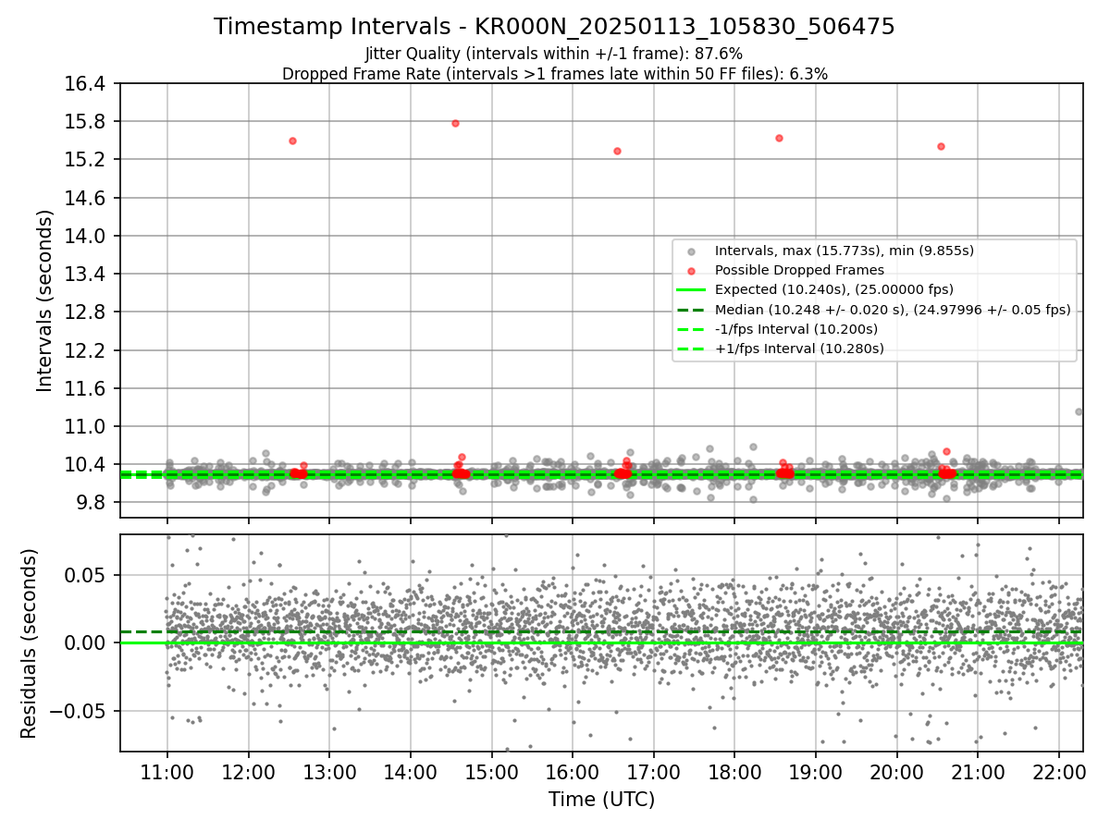The width and height of the screenshot is (1110, 832).
Task: Click the 'Residuals (seconds)' y-axis label
Action: pyautogui.click(x=29, y=643)
